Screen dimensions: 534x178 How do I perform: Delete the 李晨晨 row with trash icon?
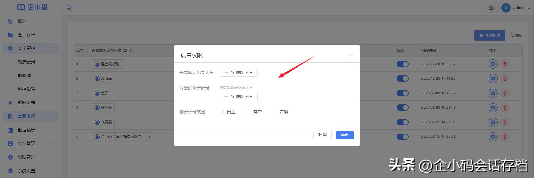click(x=505, y=122)
